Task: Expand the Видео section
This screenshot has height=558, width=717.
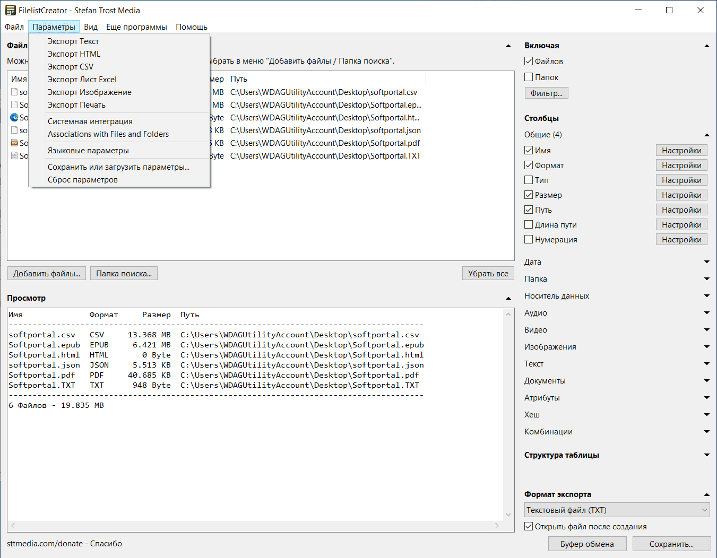Action: 707,330
